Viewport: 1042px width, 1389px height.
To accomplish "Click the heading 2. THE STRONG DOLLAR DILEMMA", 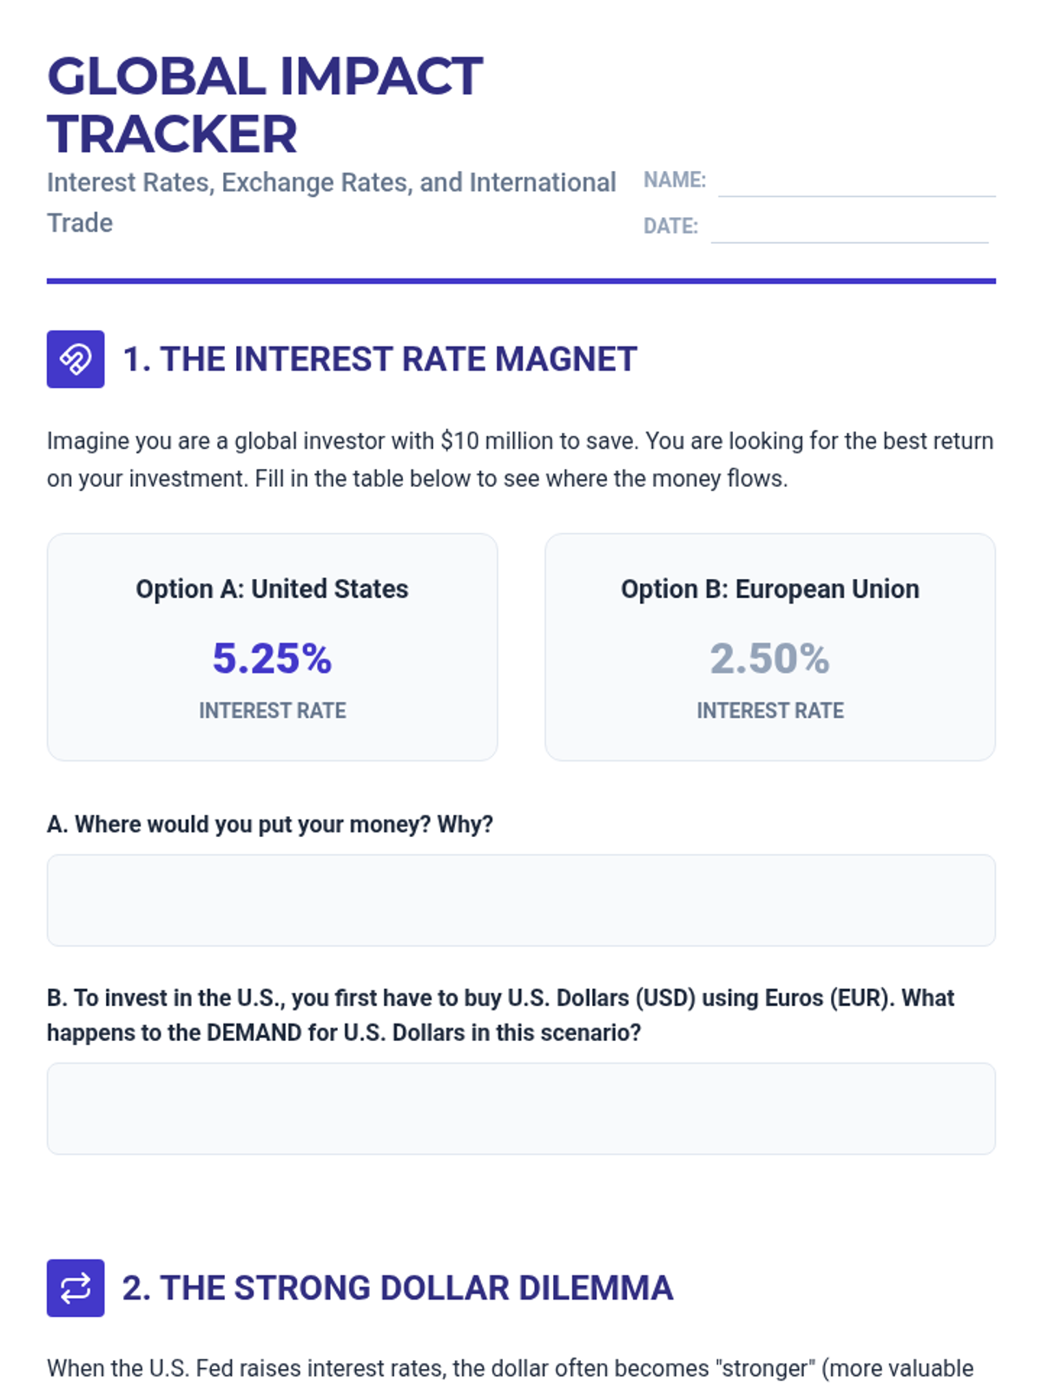I will (x=398, y=1287).
